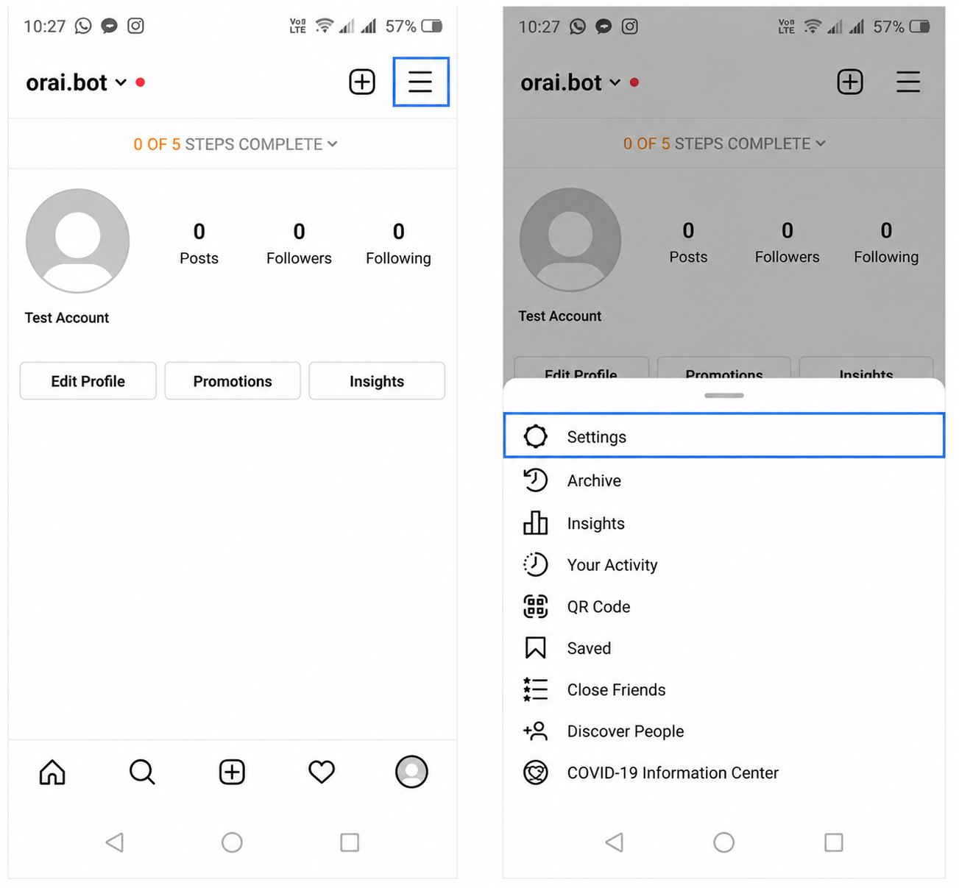Open the 0 Following list on the left screen
This screenshot has height=888, width=959.
(398, 244)
